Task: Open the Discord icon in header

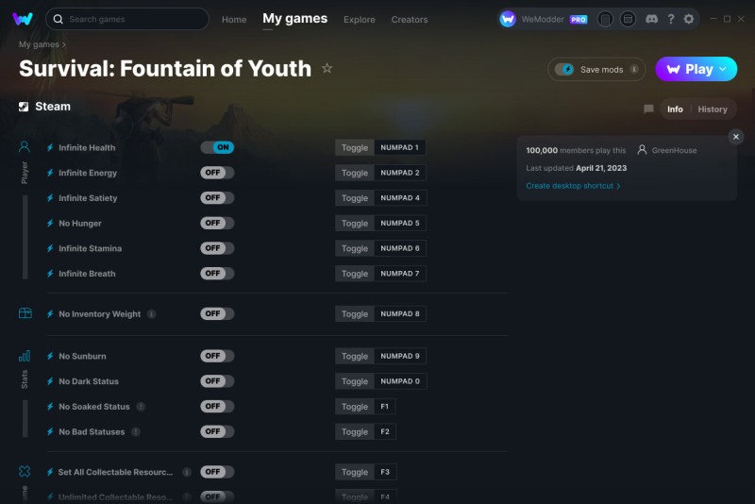Action: click(x=651, y=19)
